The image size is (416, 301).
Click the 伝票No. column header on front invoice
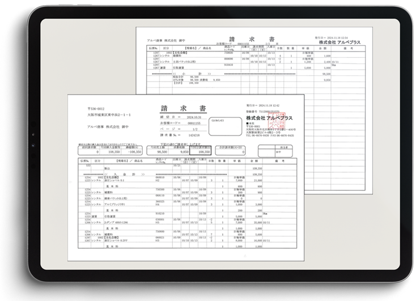coord(84,161)
